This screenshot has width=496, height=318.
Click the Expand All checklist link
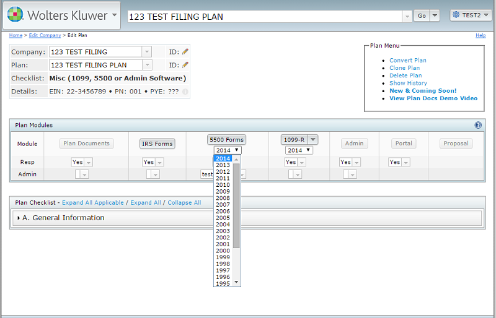click(x=146, y=203)
